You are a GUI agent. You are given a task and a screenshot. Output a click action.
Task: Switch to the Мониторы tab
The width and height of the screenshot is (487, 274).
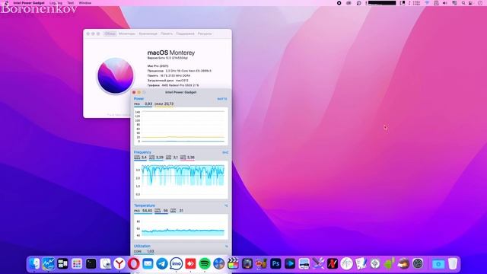[127, 33]
